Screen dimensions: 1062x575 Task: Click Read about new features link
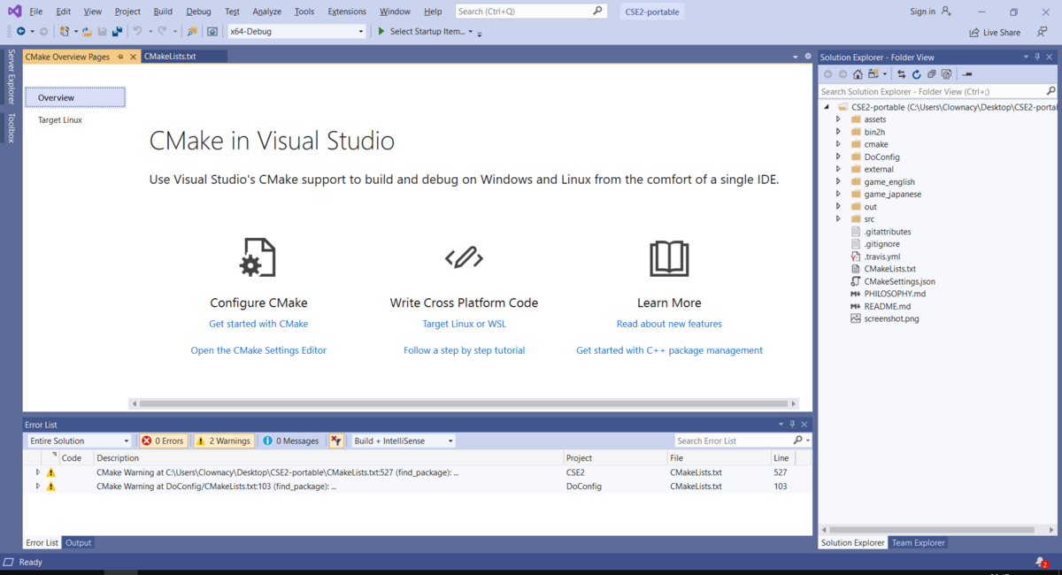(669, 324)
